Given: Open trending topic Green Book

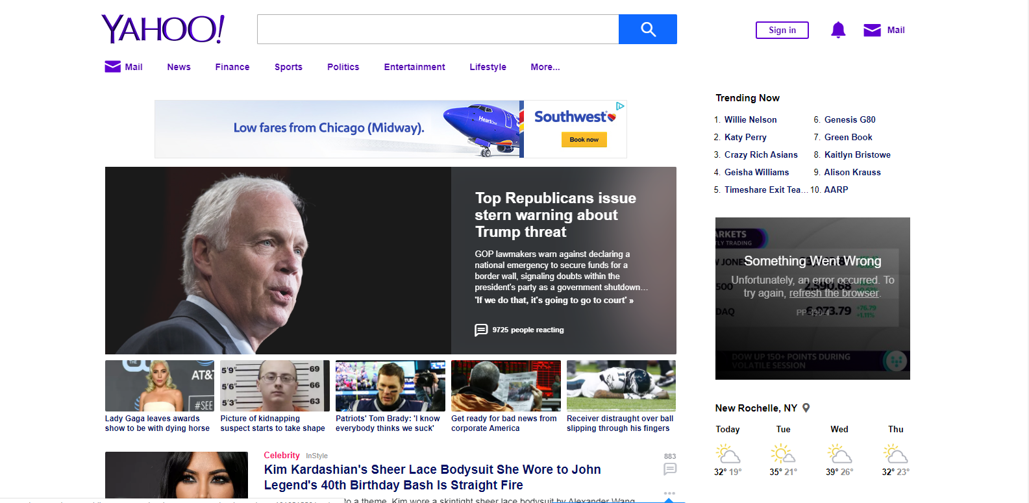Looking at the screenshot, I should pyautogui.click(x=848, y=137).
